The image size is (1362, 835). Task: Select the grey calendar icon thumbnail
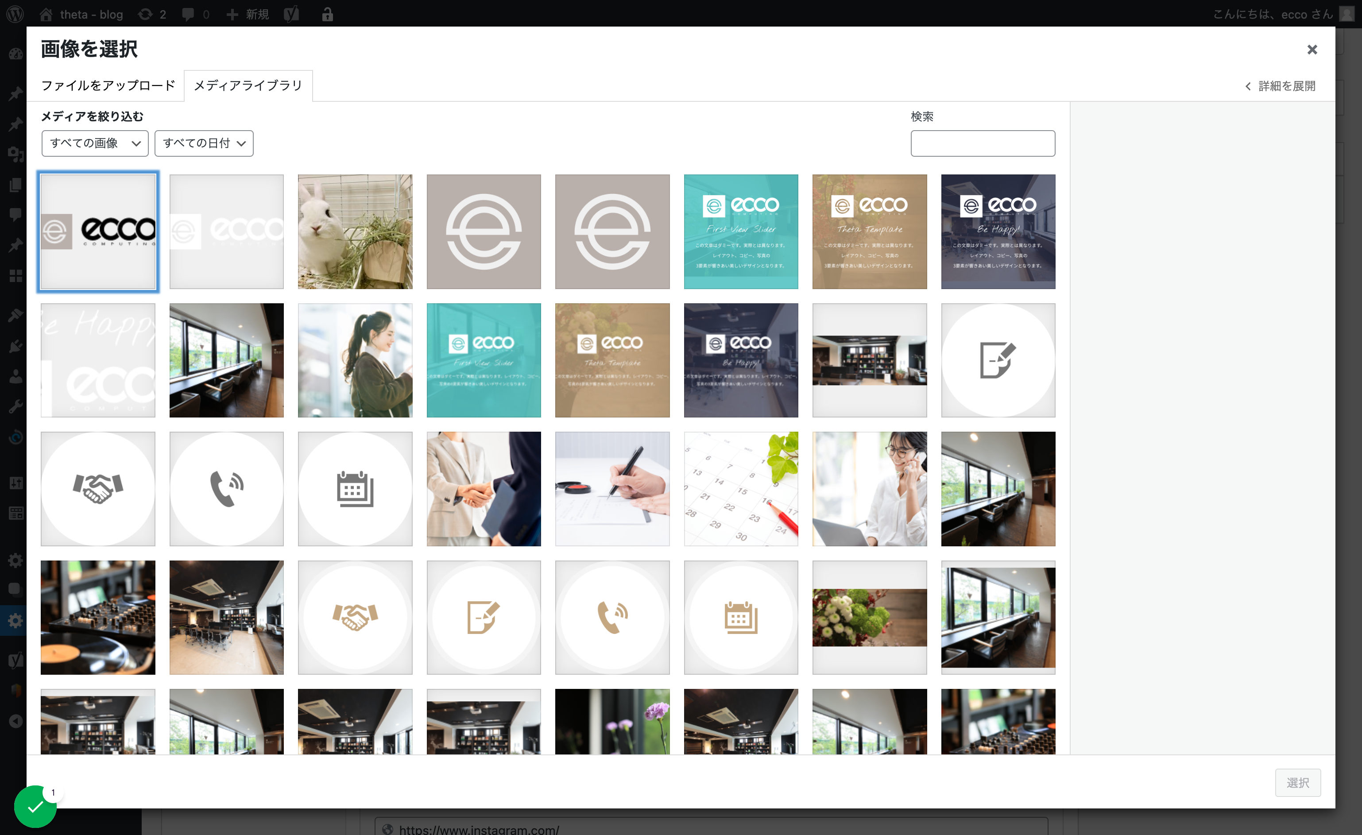[355, 488]
